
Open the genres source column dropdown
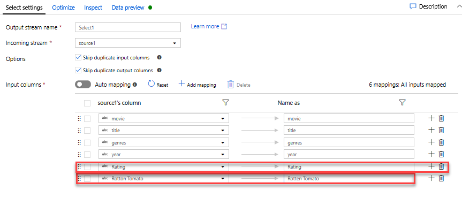(164, 143)
